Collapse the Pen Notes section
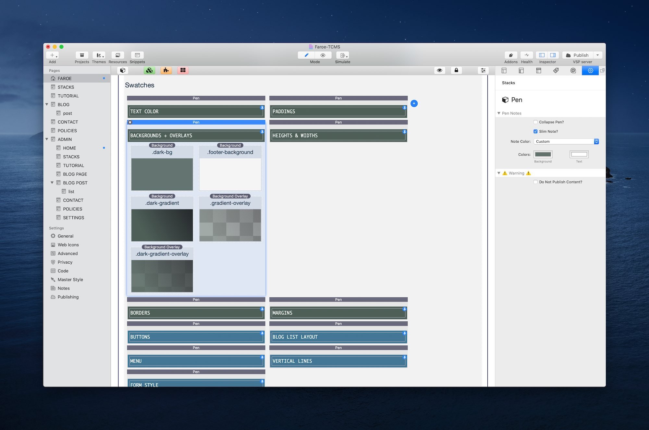Screen dimensions: 649x430 499,113
